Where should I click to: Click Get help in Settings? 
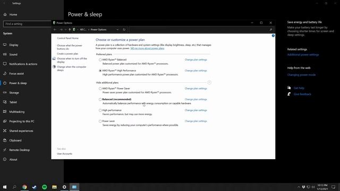[299, 88]
